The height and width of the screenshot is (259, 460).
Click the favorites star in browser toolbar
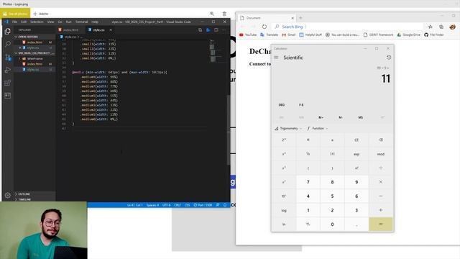[431, 27]
